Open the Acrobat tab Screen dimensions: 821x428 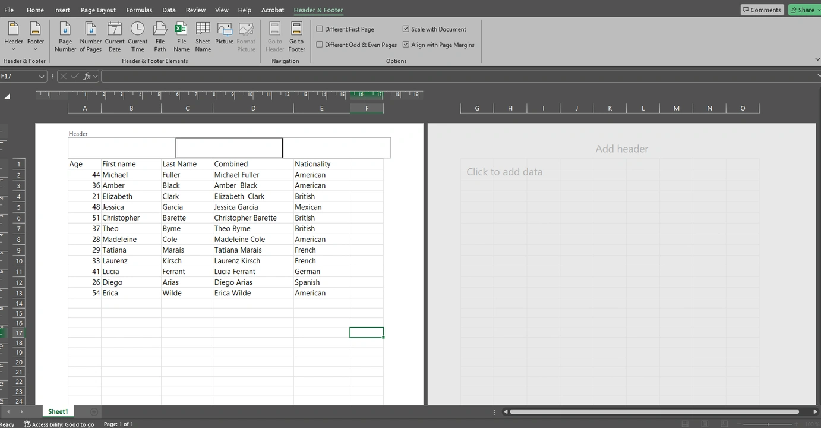tap(273, 10)
